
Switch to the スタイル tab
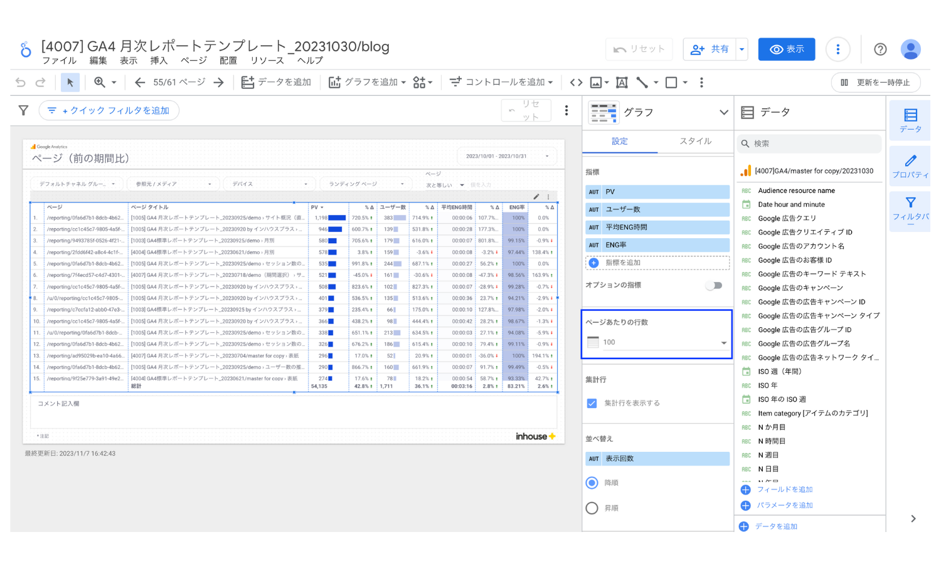[x=695, y=142]
